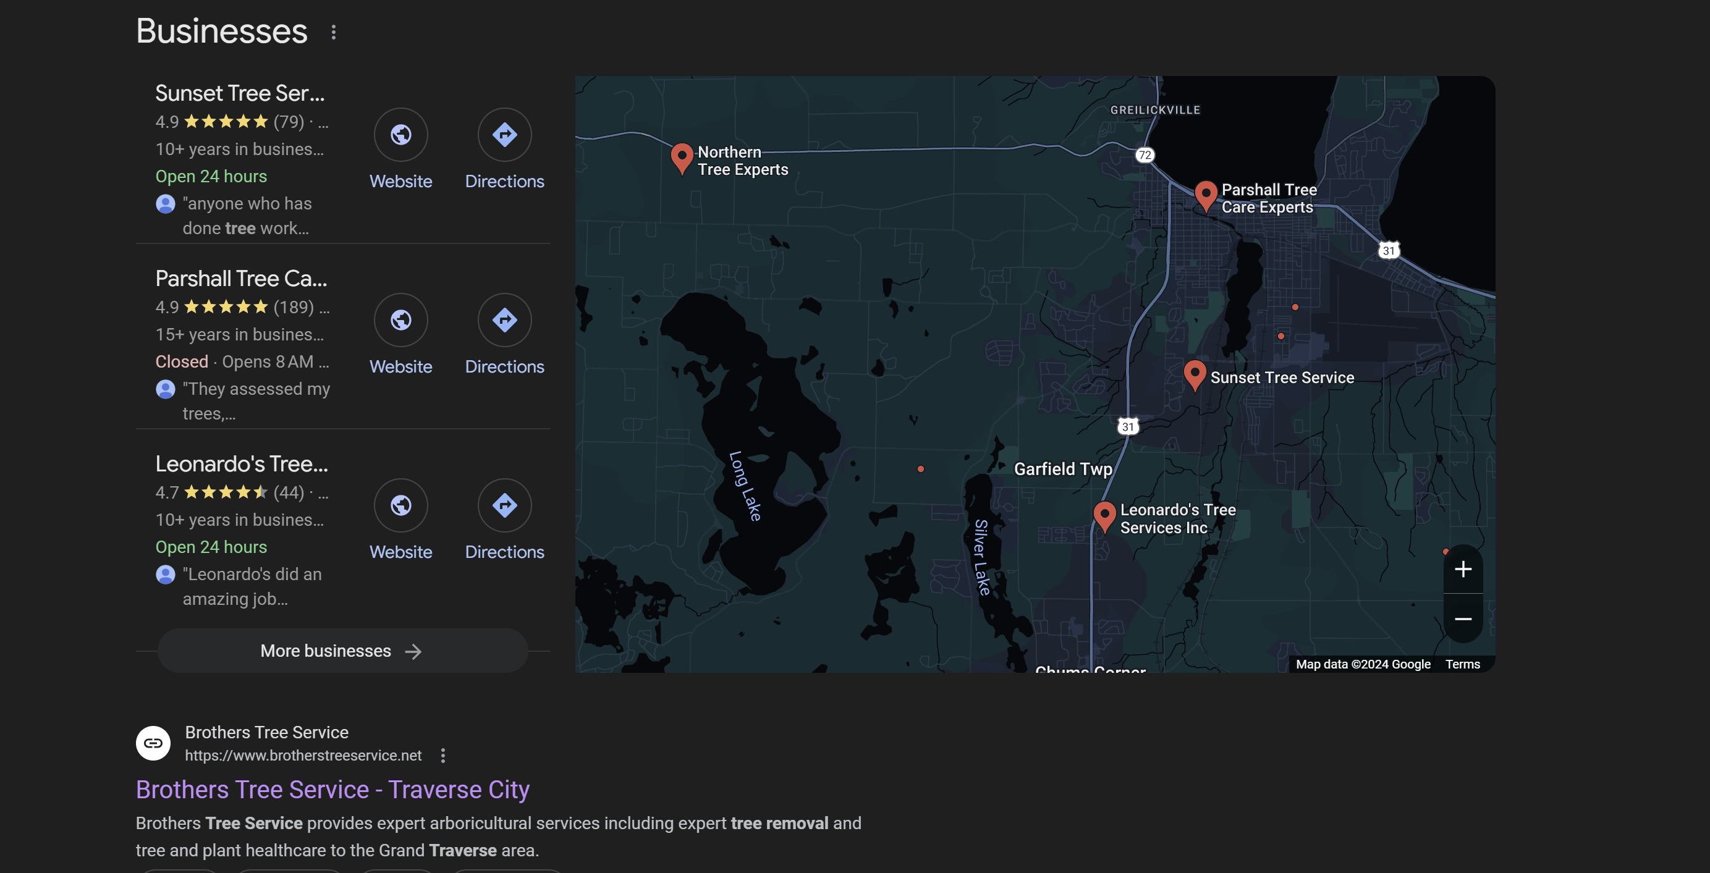Zoom in on the map
Screen dimensions: 1710x873
click(x=1463, y=569)
